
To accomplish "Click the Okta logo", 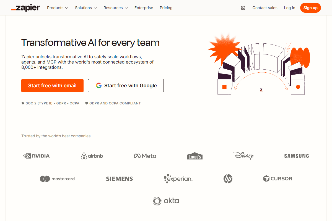I will (x=166, y=201).
